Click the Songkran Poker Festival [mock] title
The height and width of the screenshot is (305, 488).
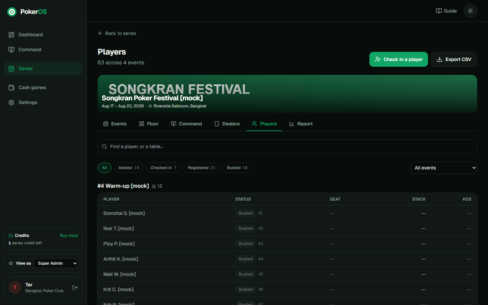click(x=152, y=98)
